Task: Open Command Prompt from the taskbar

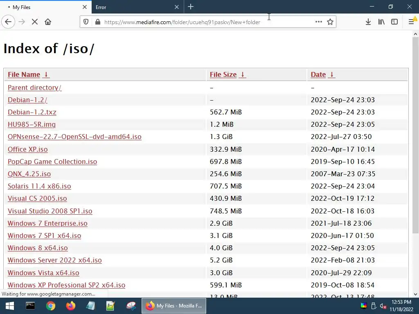Action: 30,306
